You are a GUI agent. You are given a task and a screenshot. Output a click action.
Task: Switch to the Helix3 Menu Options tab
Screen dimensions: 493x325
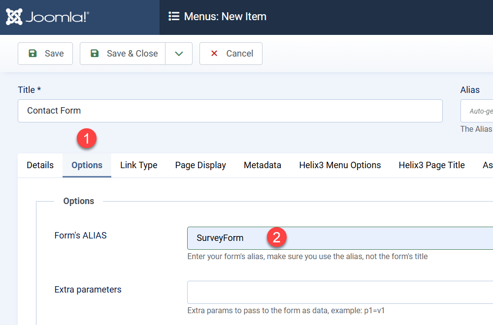click(340, 165)
